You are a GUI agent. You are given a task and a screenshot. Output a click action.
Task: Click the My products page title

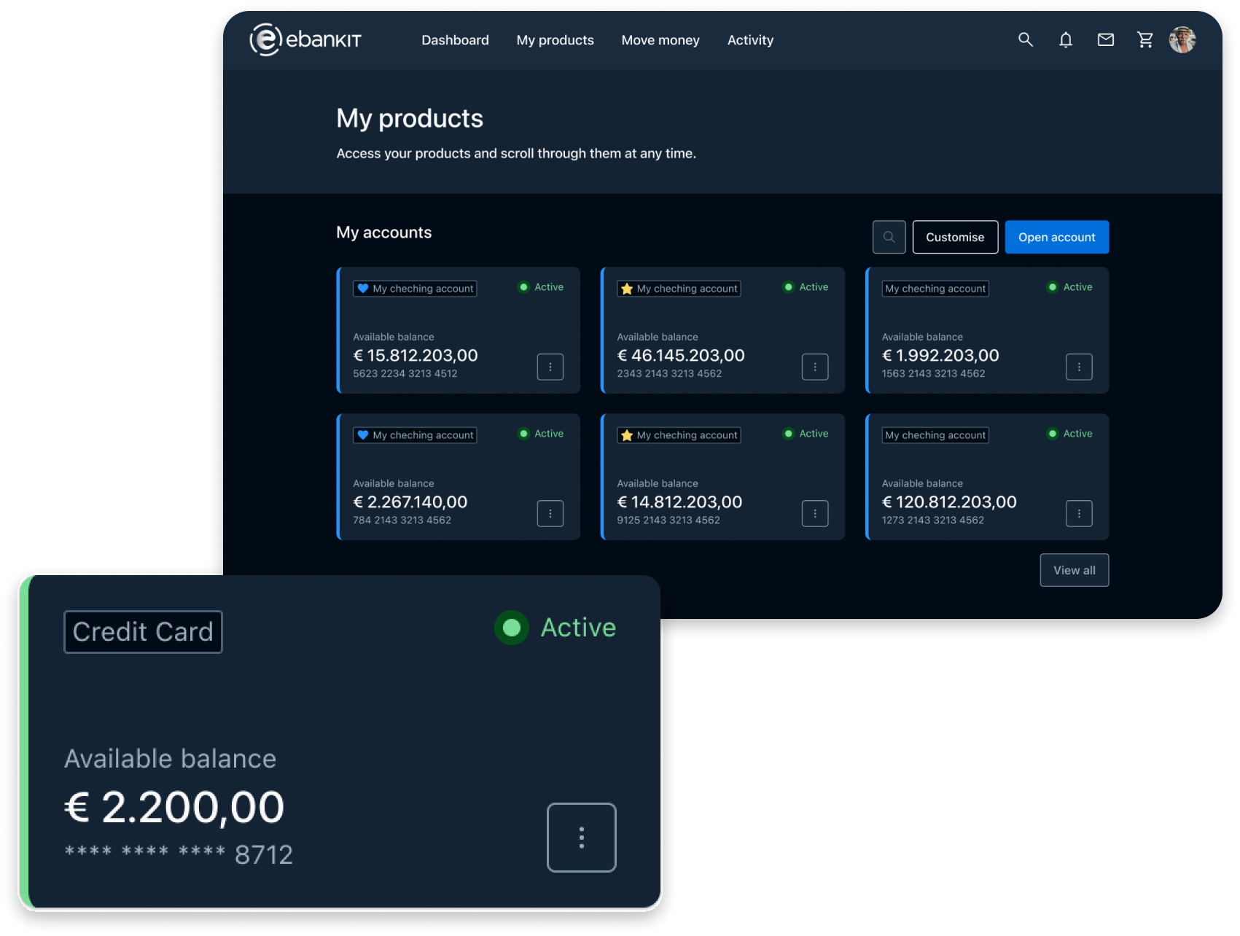pos(410,118)
